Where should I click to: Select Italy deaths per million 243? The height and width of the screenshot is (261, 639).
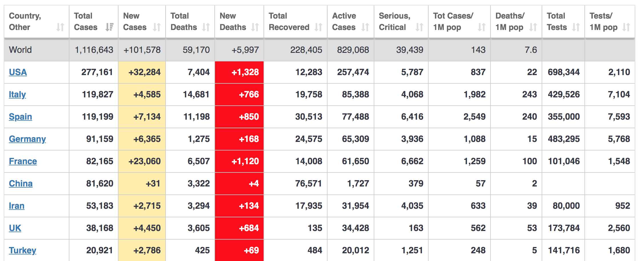pos(530,95)
